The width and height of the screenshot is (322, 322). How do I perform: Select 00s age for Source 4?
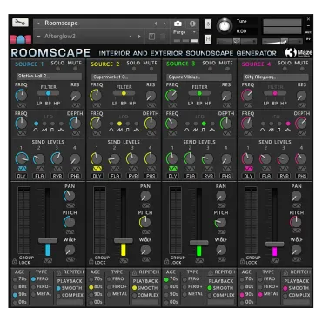pos(242,302)
